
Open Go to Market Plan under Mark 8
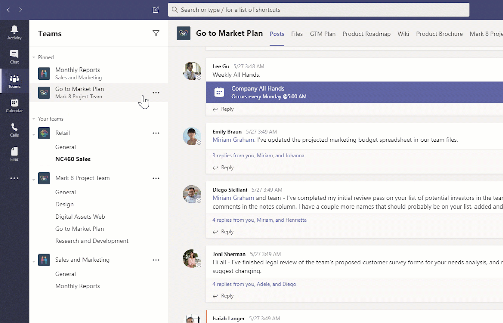[79, 229]
